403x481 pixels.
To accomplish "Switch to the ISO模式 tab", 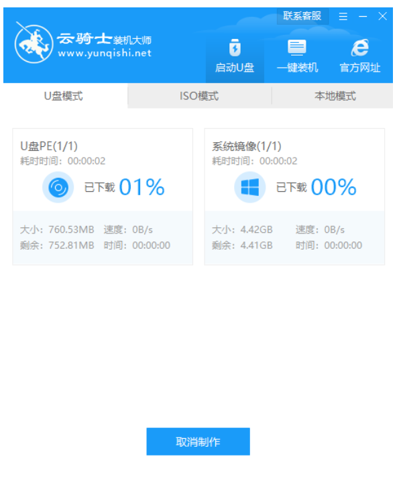I will [x=199, y=96].
